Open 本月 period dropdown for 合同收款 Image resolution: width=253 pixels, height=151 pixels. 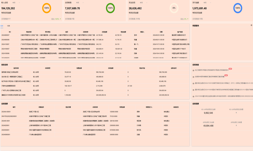click(80, 3)
